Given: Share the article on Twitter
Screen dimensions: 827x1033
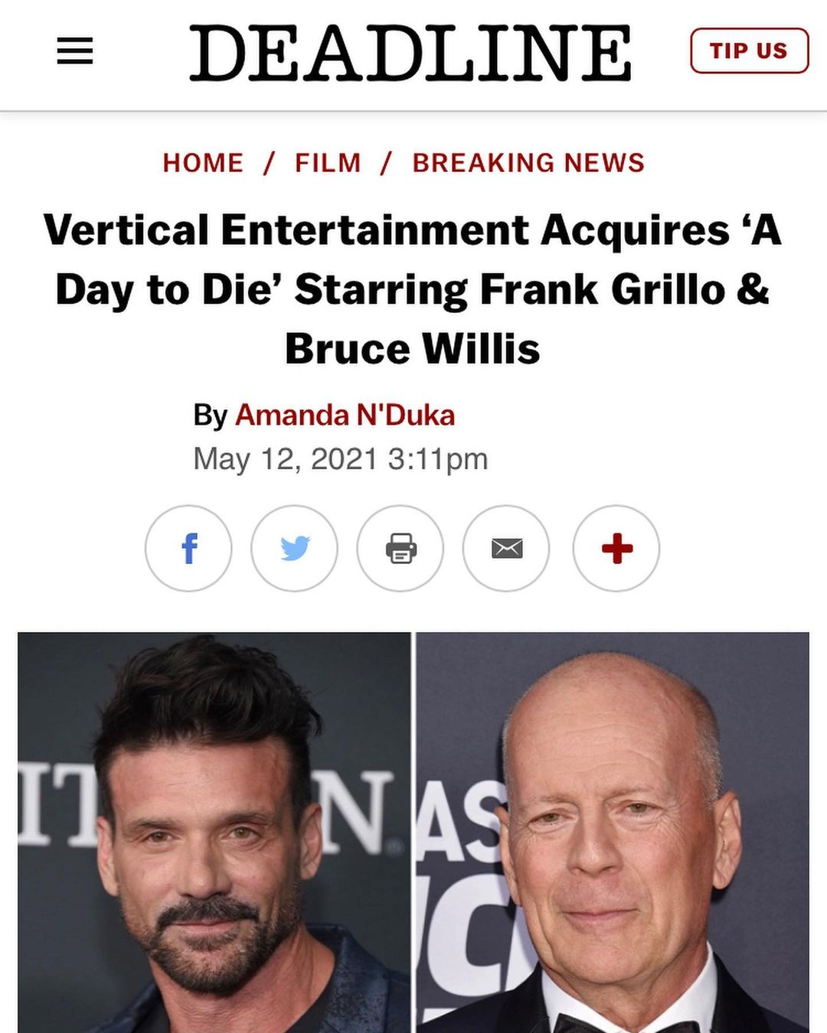Looking at the screenshot, I should 294,548.
